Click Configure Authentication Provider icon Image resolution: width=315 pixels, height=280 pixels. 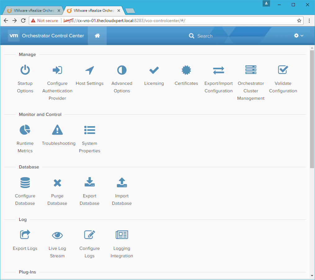pos(57,70)
